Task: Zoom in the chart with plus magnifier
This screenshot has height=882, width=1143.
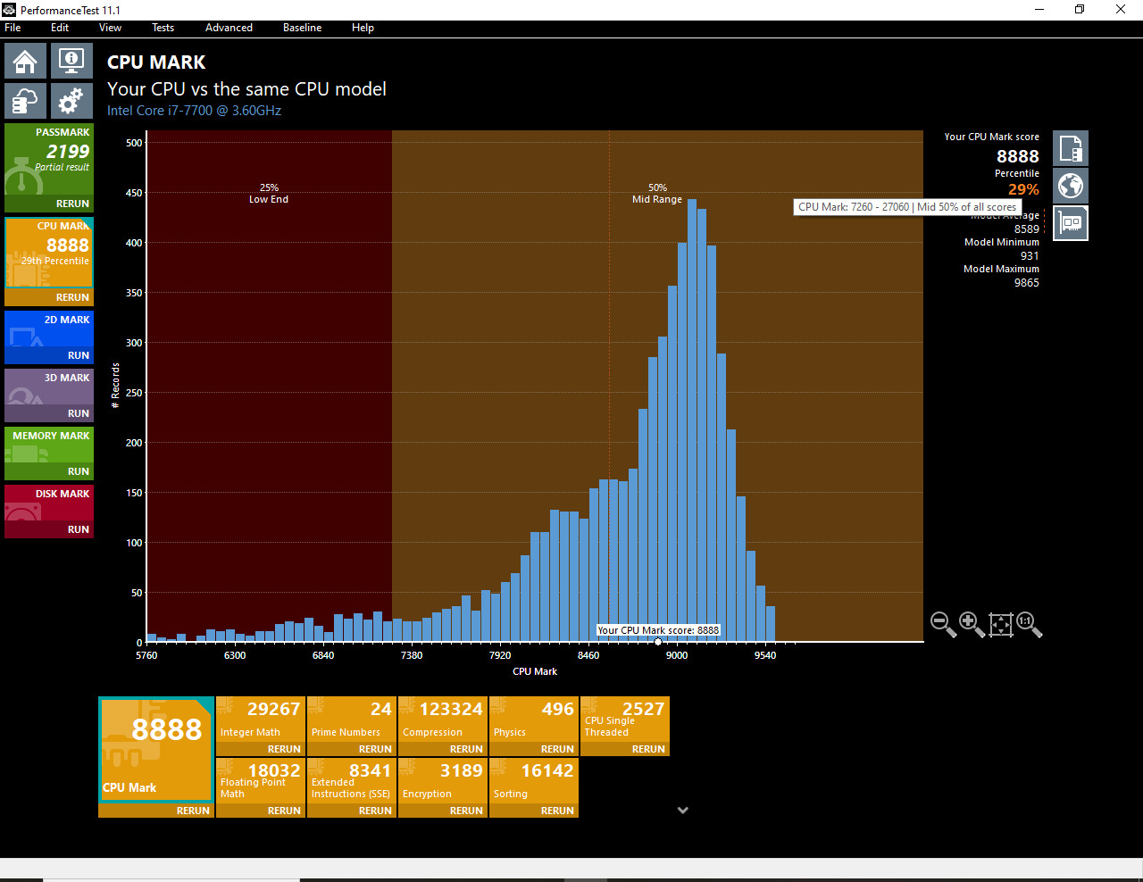Action: 972,624
